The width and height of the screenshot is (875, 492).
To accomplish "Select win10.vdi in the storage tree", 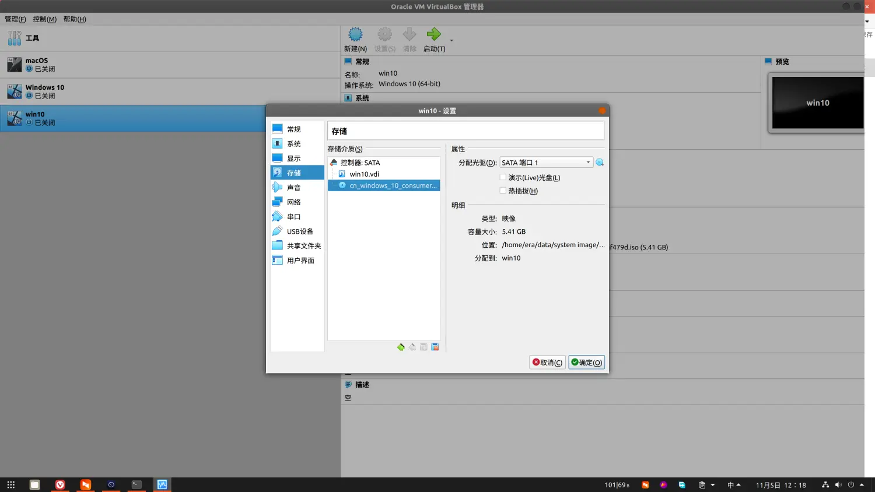I will pyautogui.click(x=364, y=174).
